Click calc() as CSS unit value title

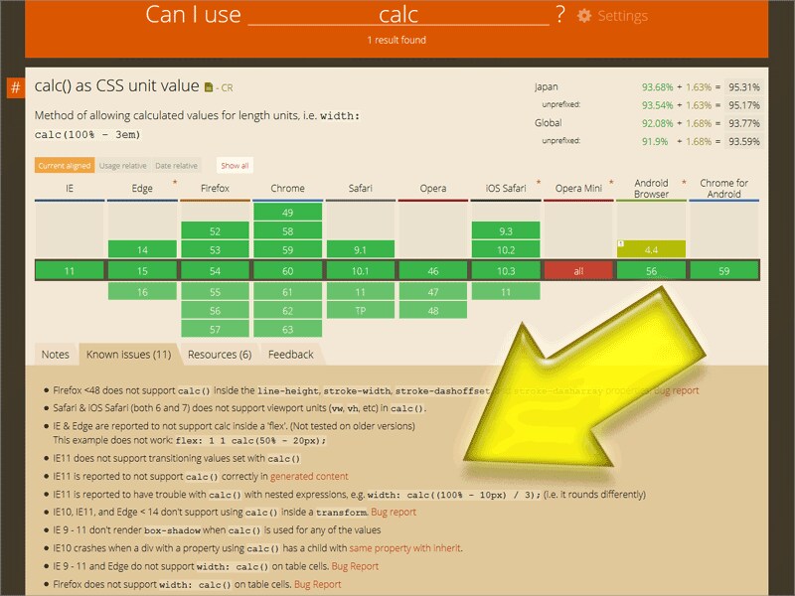(116, 85)
